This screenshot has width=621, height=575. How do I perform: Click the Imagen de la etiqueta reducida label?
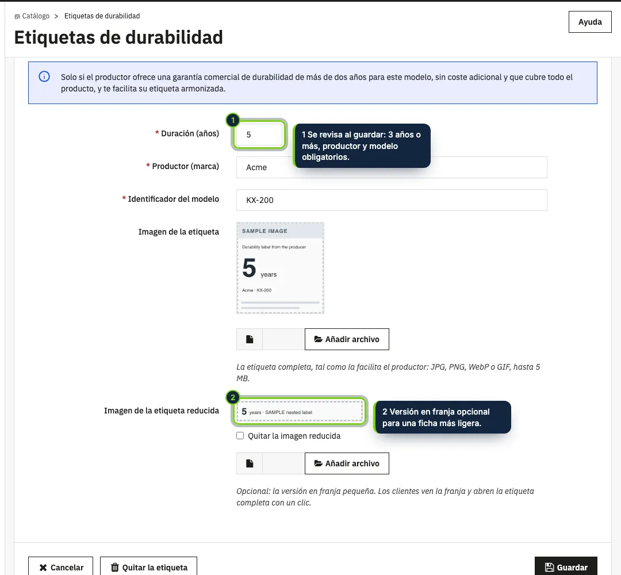[x=161, y=411]
